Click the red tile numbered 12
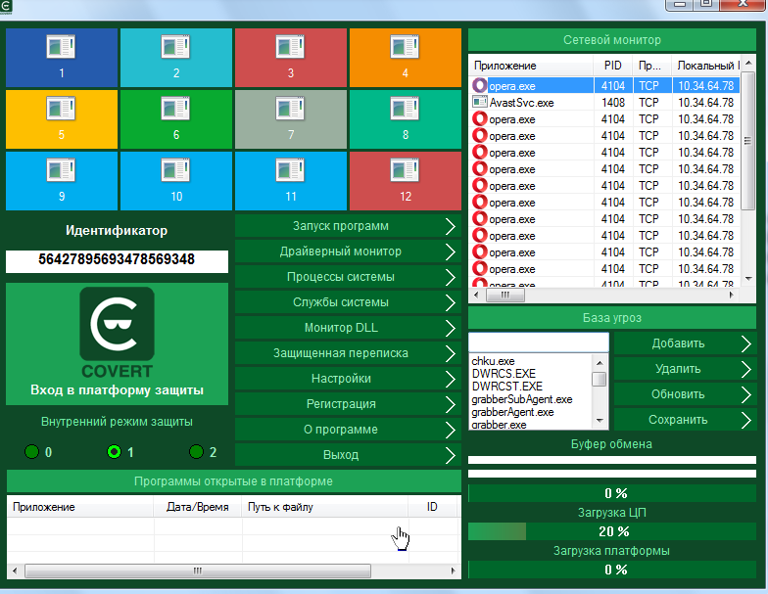 point(405,180)
